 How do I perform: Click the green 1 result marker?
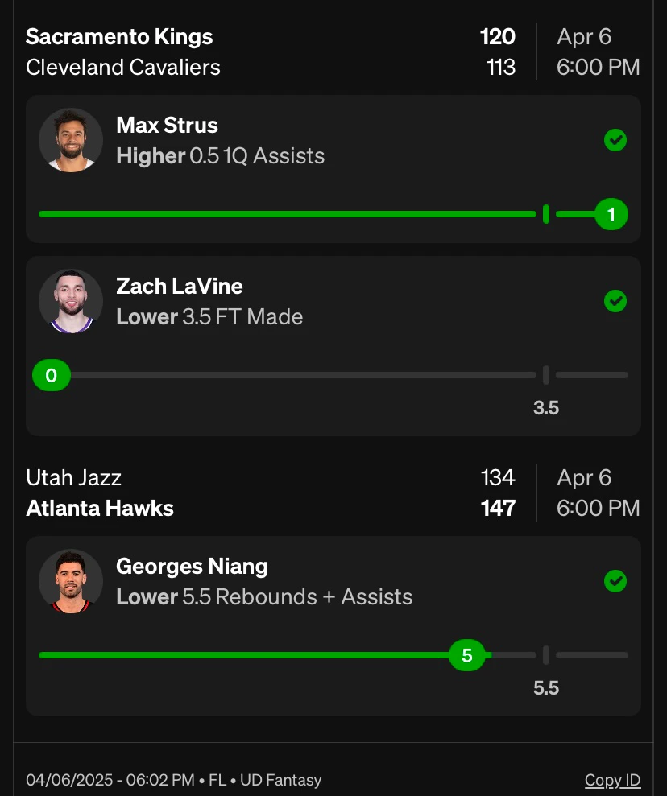(611, 214)
